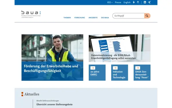The height and width of the screenshot is (108, 172).
Task: Open the LinkedIn profile icon
Action: (145, 2)
